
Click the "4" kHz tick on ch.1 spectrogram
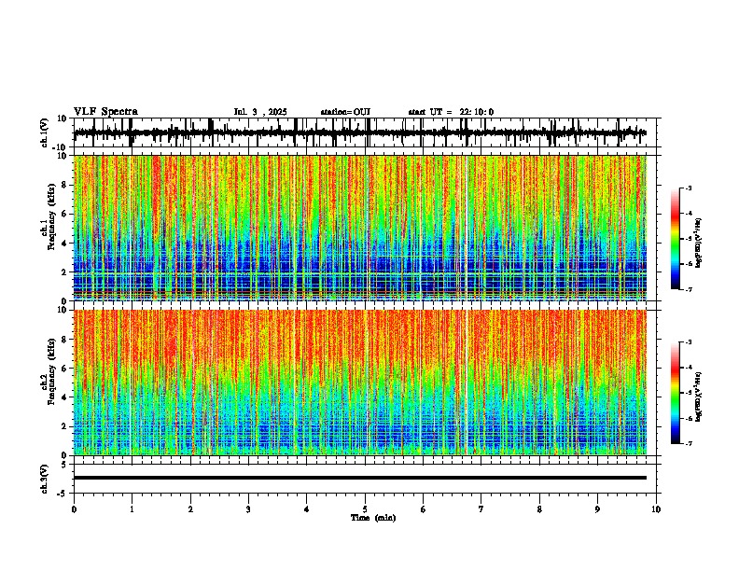(x=65, y=244)
